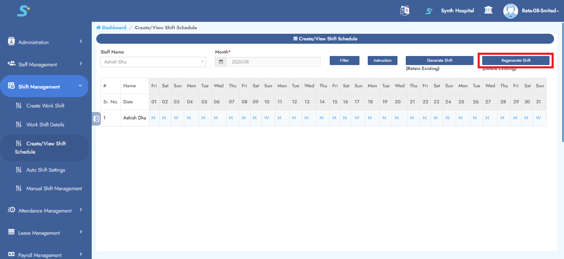Image resolution: width=564 pixels, height=259 pixels.
Task: Open Work Shift Details page
Action: [45, 124]
